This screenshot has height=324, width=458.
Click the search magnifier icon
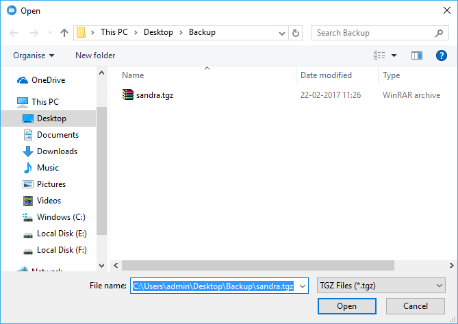coord(440,33)
